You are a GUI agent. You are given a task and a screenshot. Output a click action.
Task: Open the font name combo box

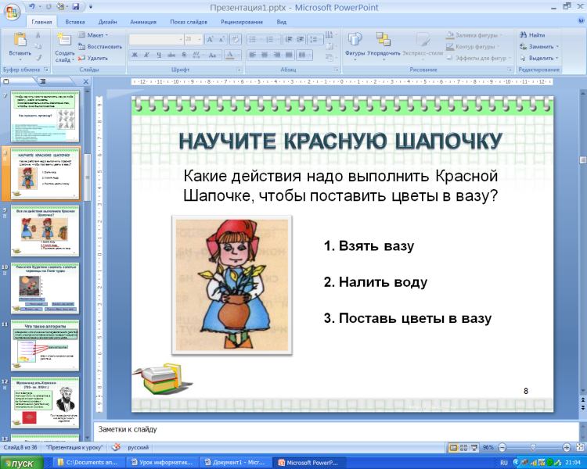click(156, 39)
